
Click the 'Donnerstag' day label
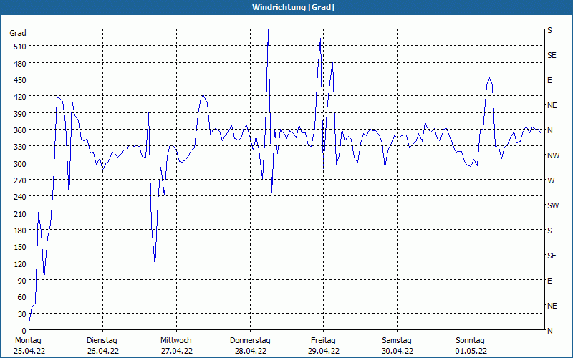click(250, 340)
